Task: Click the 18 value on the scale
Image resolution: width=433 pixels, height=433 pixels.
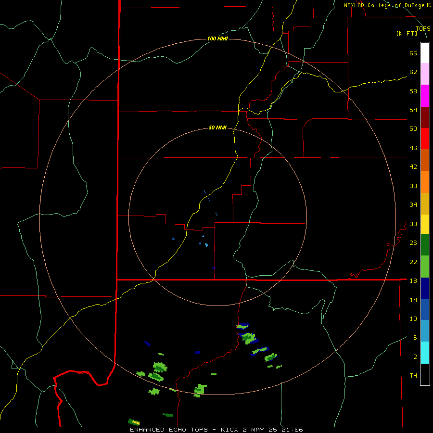Action: (x=413, y=281)
